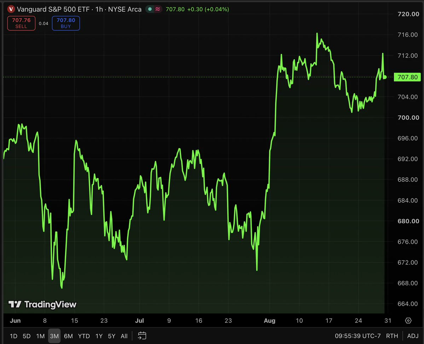Viewport: 424px width, 344px height.
Task: Select the 1D time range
Action: pyautogui.click(x=13, y=336)
